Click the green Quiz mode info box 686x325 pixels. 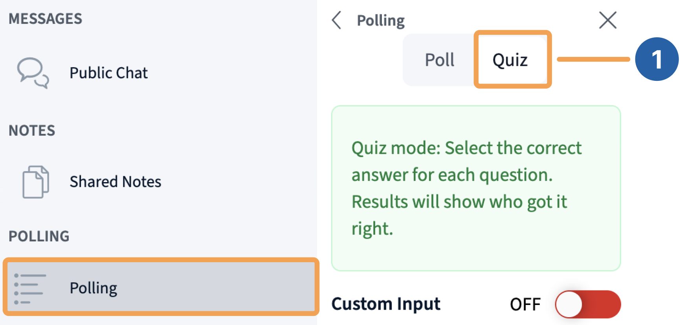(475, 188)
